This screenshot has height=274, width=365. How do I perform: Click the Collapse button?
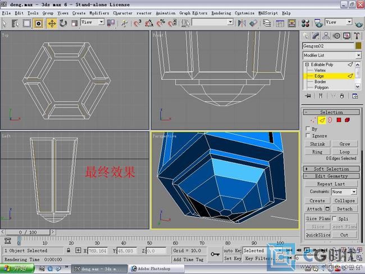point(345,200)
